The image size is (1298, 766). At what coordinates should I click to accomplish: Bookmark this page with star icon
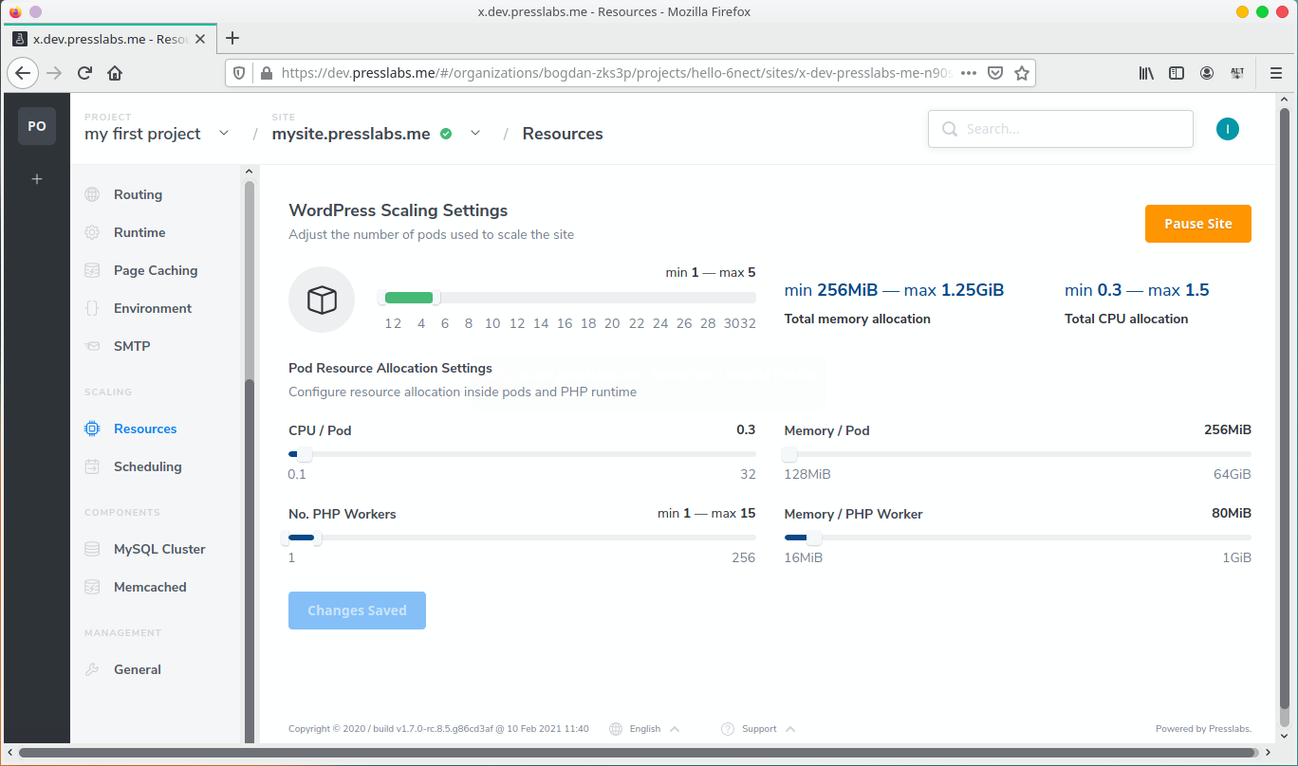[x=1022, y=73]
